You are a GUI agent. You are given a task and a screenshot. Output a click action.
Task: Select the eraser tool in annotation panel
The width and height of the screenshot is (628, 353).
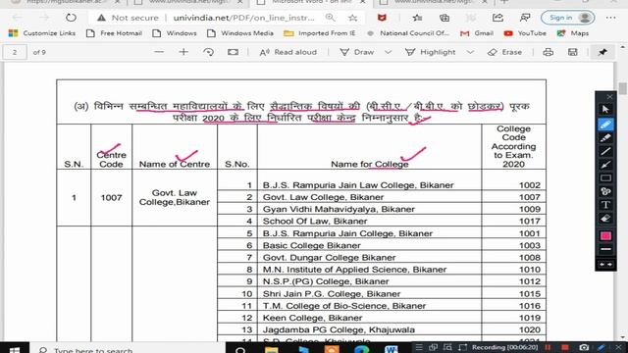(605, 219)
